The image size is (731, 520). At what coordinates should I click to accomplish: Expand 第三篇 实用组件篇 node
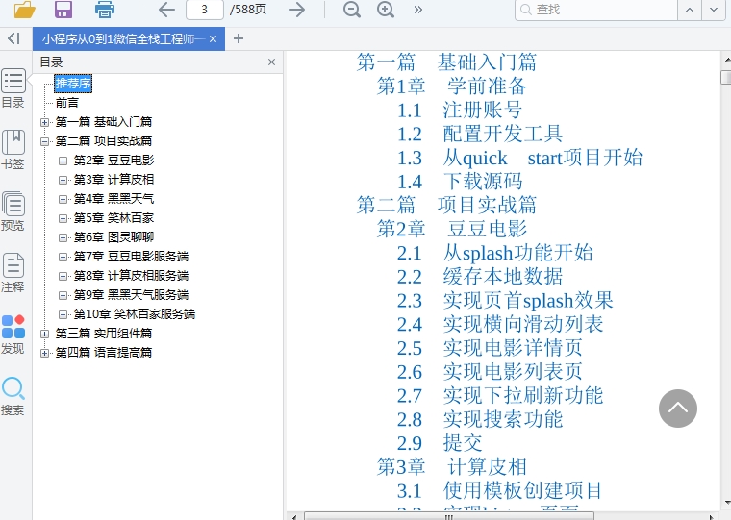[45, 334]
